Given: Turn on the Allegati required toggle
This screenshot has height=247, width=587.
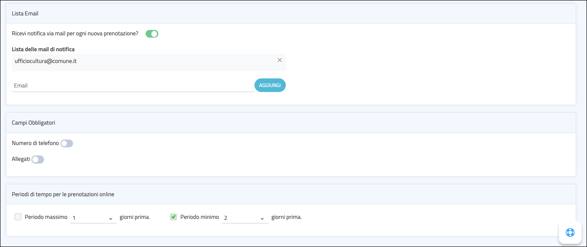Looking at the screenshot, I should pyautogui.click(x=38, y=160).
